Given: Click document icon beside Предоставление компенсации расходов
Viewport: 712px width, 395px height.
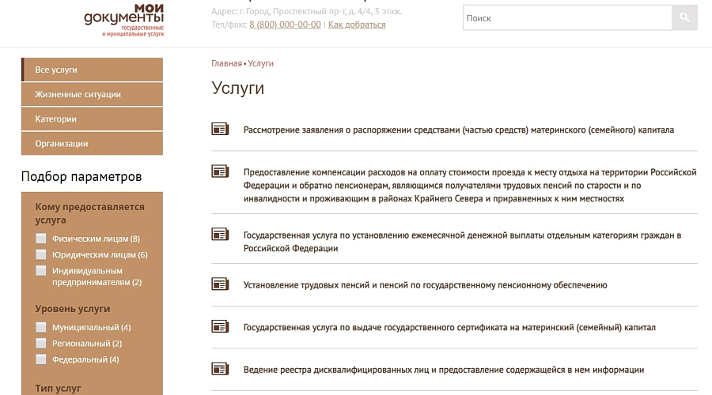Looking at the screenshot, I should point(220,171).
